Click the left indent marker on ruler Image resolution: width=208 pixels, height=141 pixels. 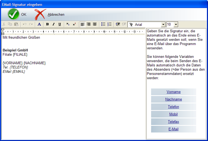(x=3, y=33)
